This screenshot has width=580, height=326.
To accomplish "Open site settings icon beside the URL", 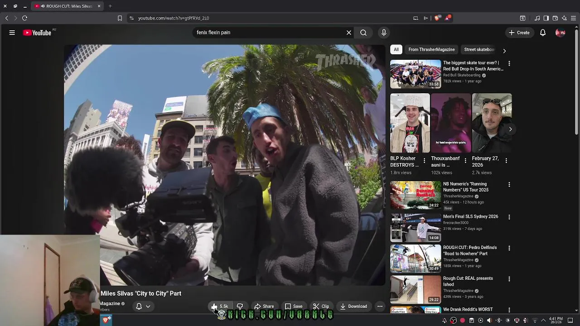I will pos(131,18).
